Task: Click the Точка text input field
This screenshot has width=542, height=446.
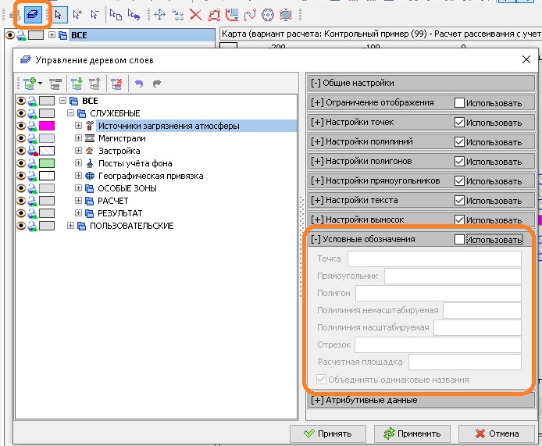Action: (x=433, y=259)
